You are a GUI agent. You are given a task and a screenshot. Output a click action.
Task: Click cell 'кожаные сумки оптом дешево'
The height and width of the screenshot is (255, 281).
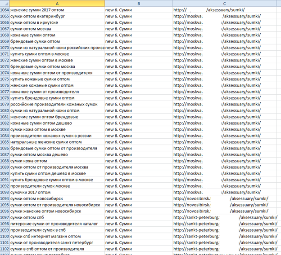[57, 123]
